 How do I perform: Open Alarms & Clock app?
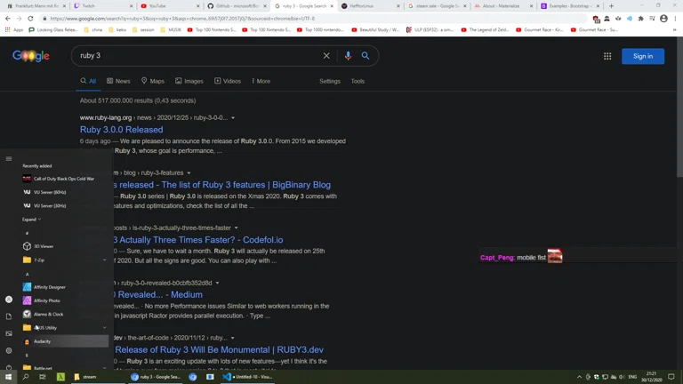click(48, 314)
